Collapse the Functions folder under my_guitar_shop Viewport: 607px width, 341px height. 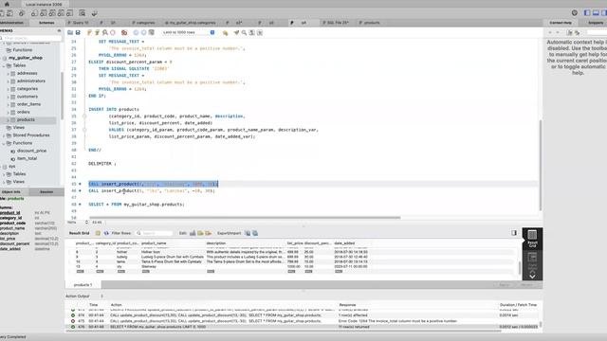click(4, 143)
